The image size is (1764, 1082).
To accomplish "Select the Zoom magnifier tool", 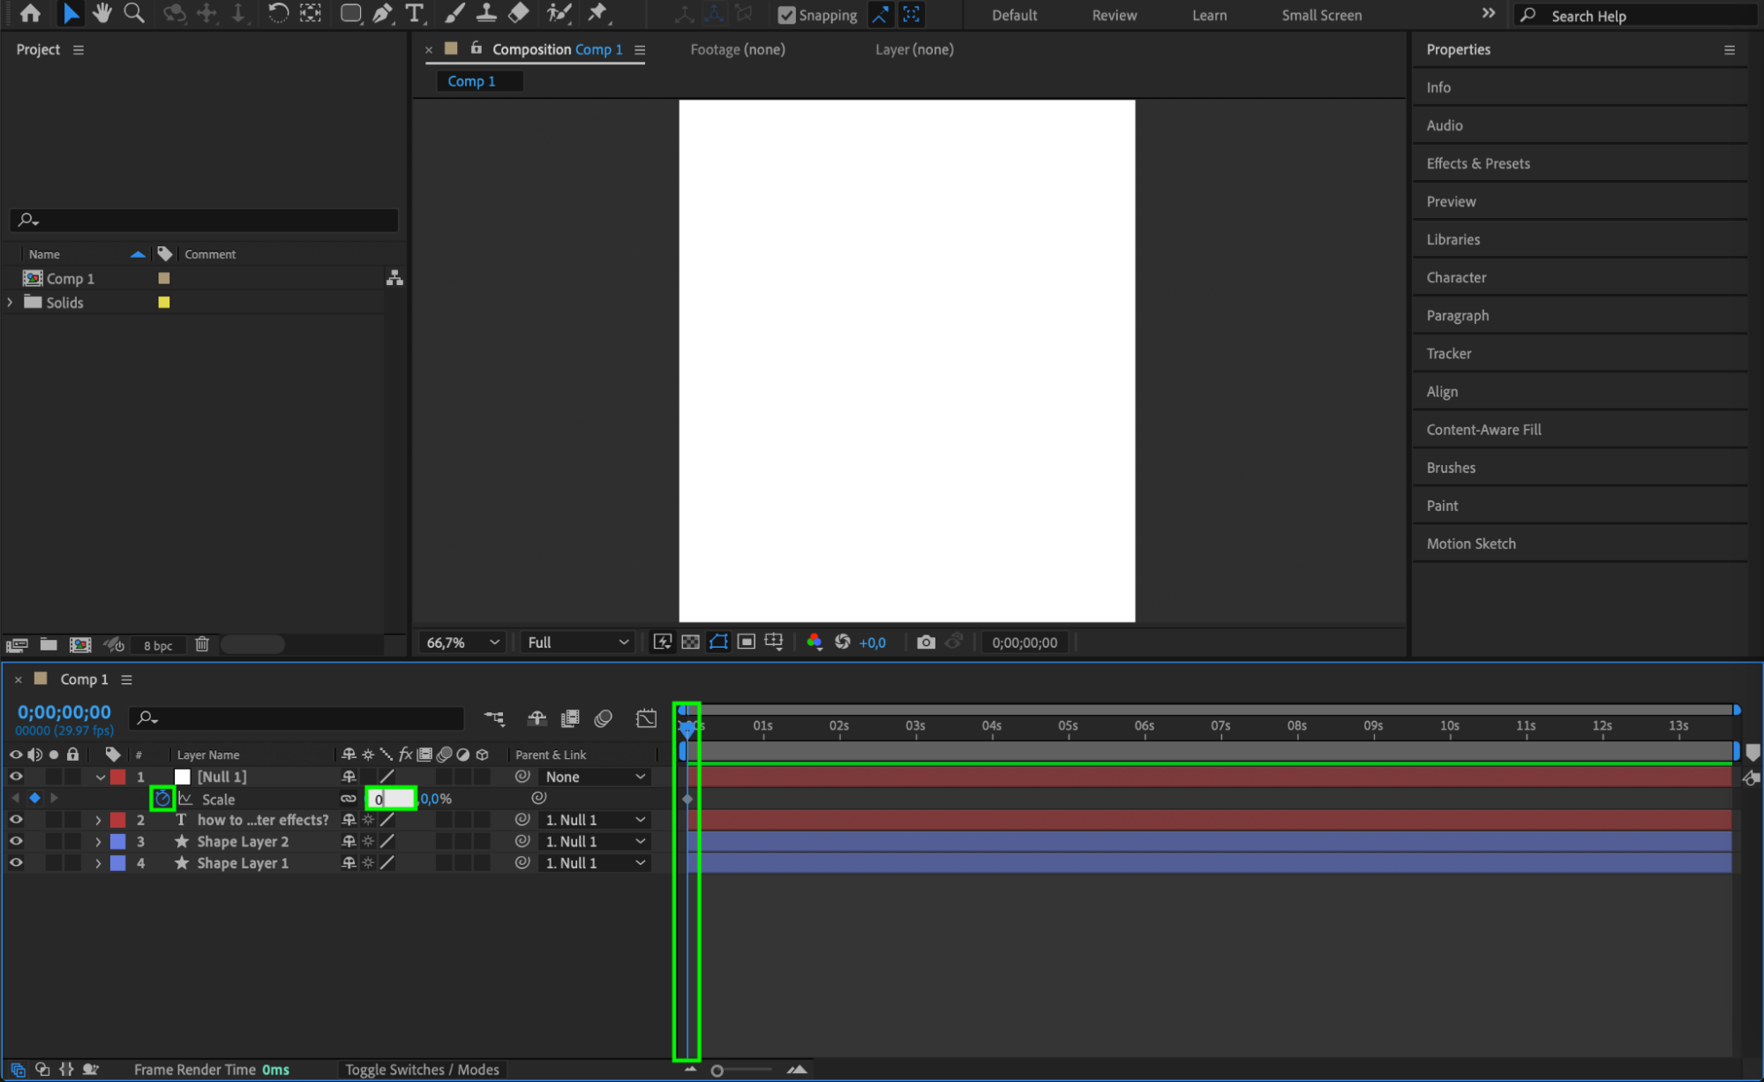I will coord(134,13).
